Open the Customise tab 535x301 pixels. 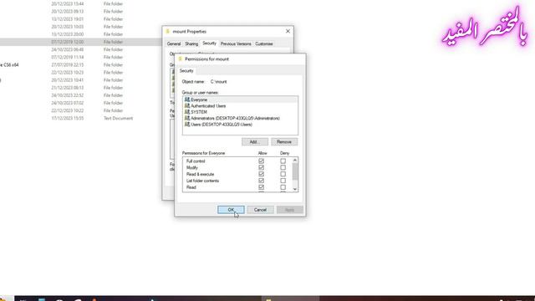[x=264, y=43]
